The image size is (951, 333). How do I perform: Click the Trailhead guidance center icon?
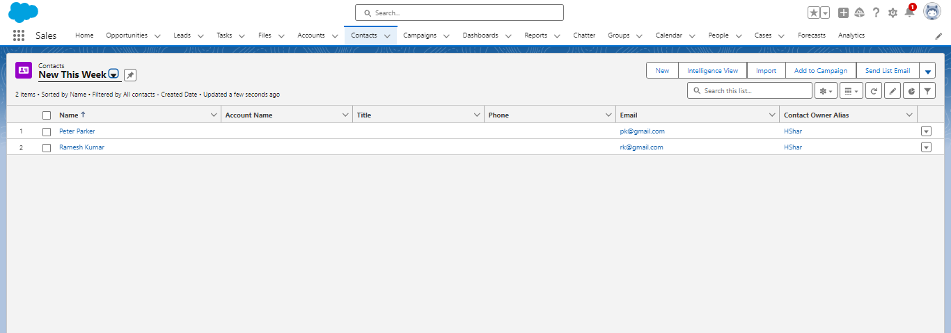[x=859, y=13]
